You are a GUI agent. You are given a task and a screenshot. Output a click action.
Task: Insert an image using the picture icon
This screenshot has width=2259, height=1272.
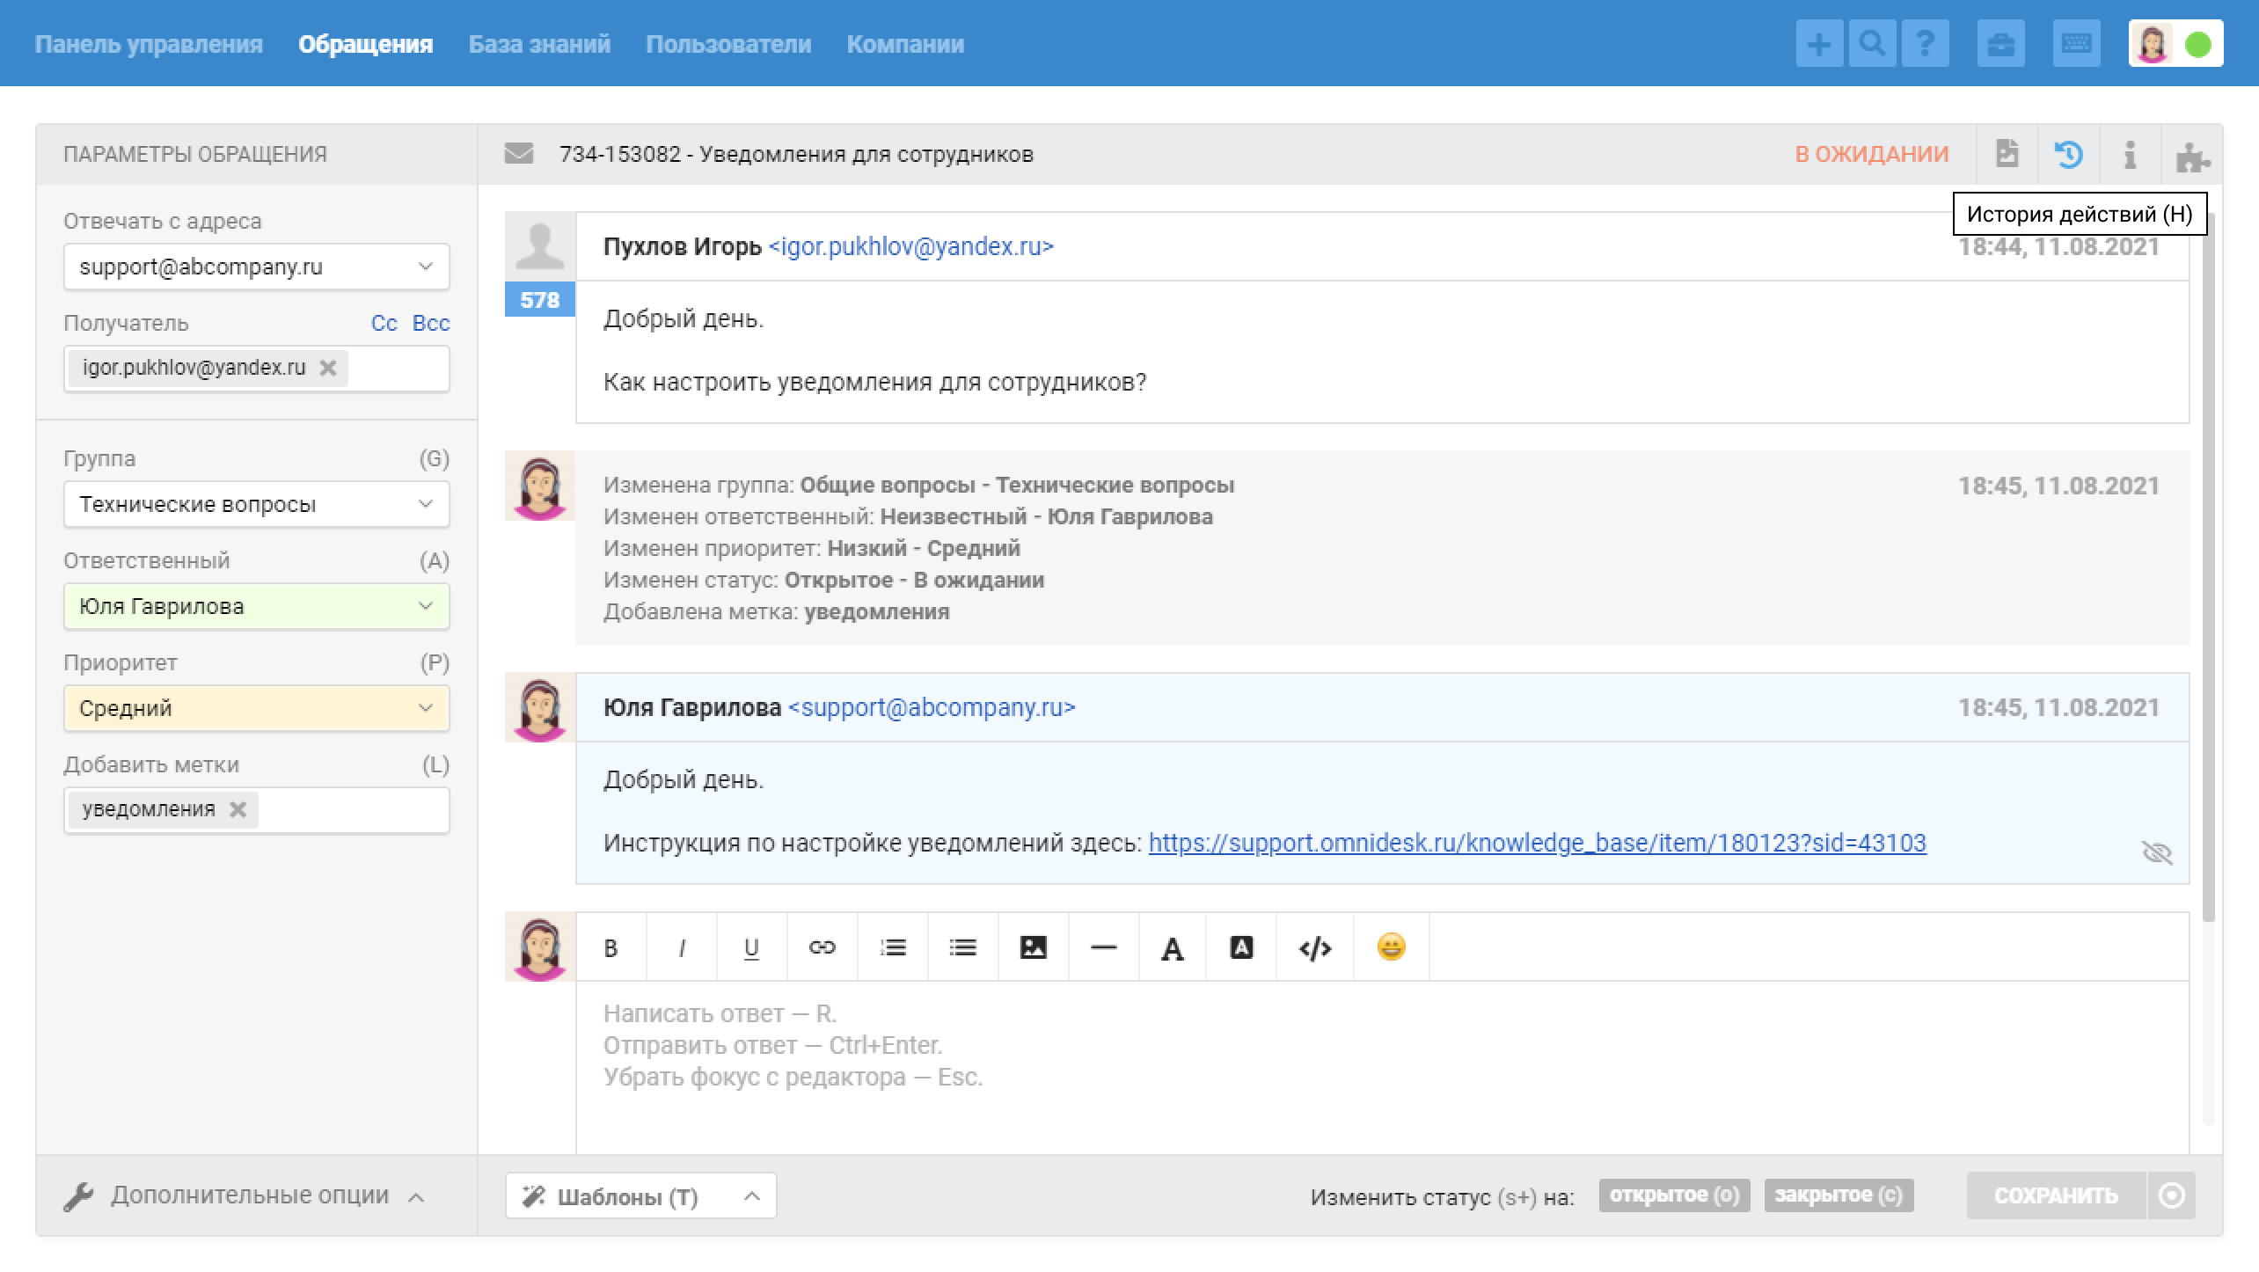pyautogui.click(x=1033, y=947)
